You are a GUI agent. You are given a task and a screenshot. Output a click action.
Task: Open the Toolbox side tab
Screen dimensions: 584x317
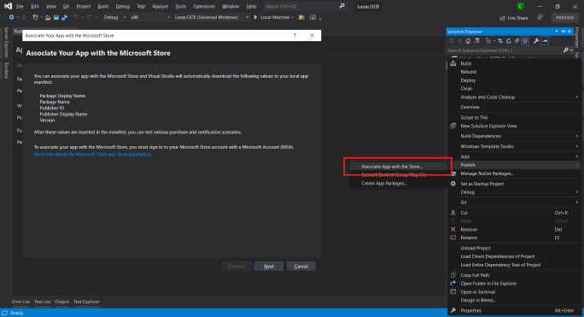tap(6, 70)
